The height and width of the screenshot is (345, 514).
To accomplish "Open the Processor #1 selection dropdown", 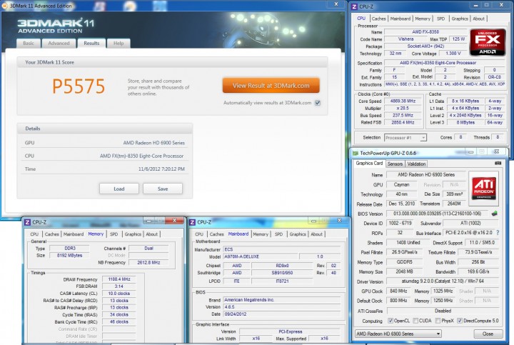I will click(x=405, y=138).
